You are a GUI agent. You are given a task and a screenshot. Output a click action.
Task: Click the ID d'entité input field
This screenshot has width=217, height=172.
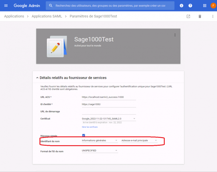[x=109, y=105]
